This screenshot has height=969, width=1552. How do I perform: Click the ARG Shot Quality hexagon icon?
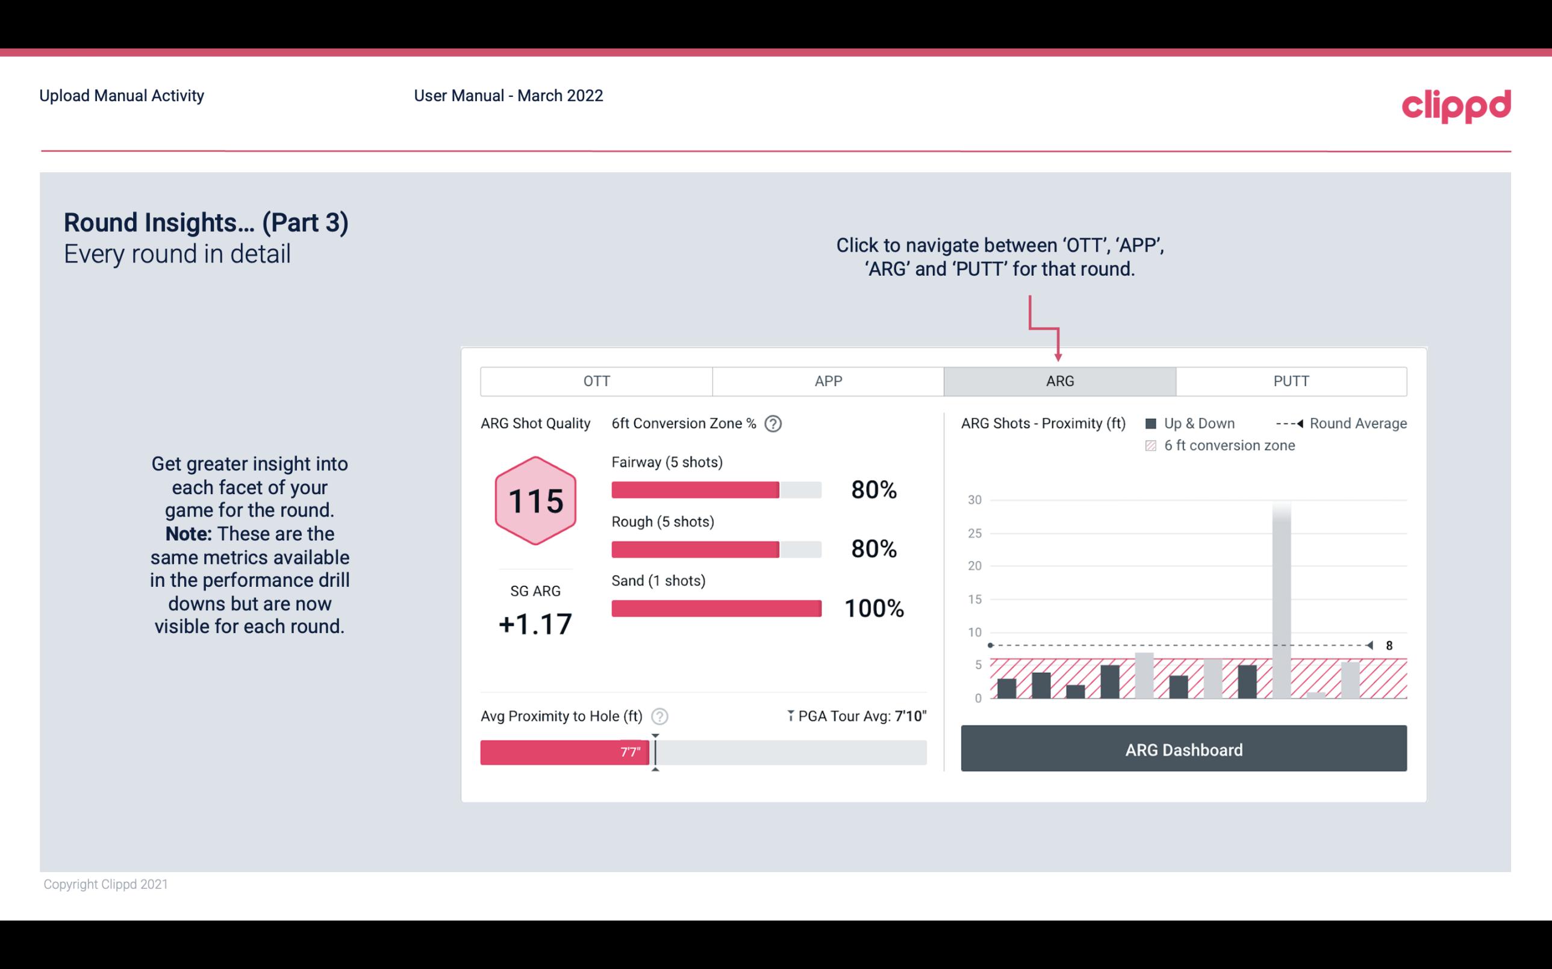(535, 500)
